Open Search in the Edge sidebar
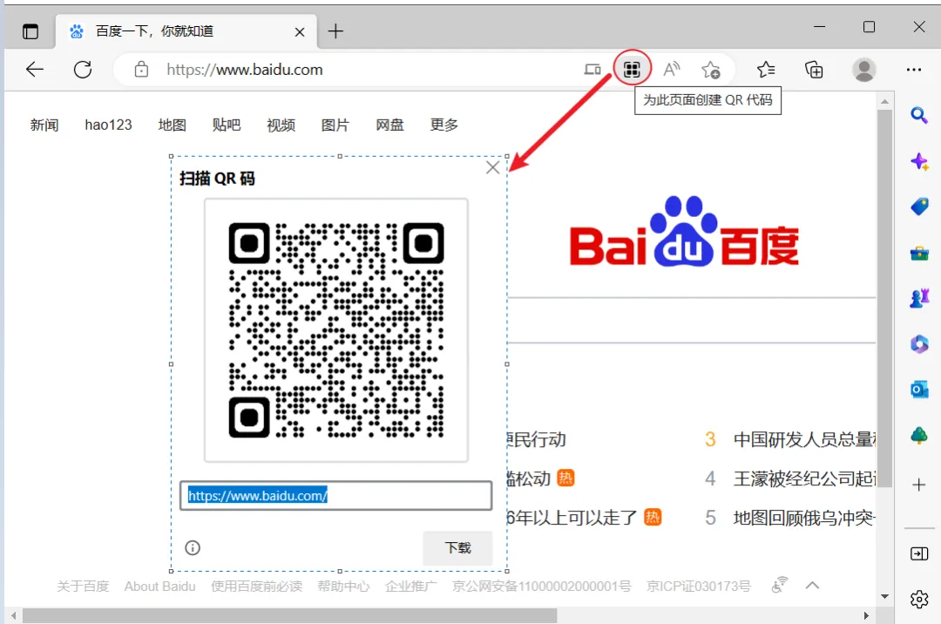941x624 pixels. (918, 114)
